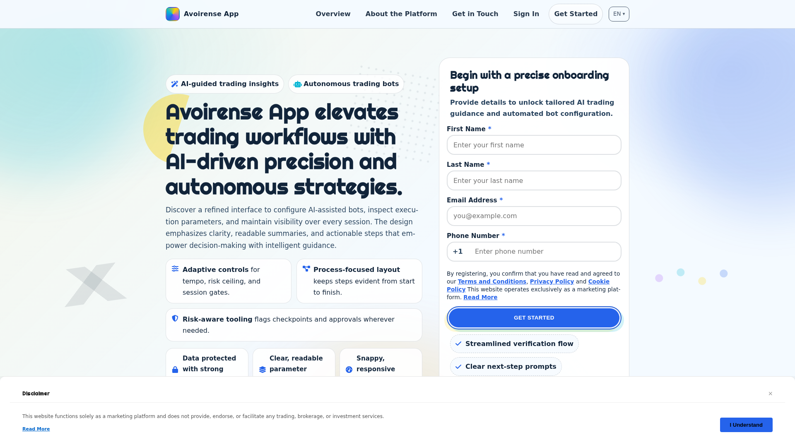795x447 pixels.
Task: Select Sign In in the navigation
Action: click(526, 14)
